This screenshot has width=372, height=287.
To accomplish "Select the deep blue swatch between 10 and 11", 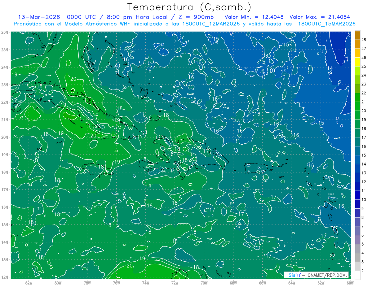I will (357, 195).
